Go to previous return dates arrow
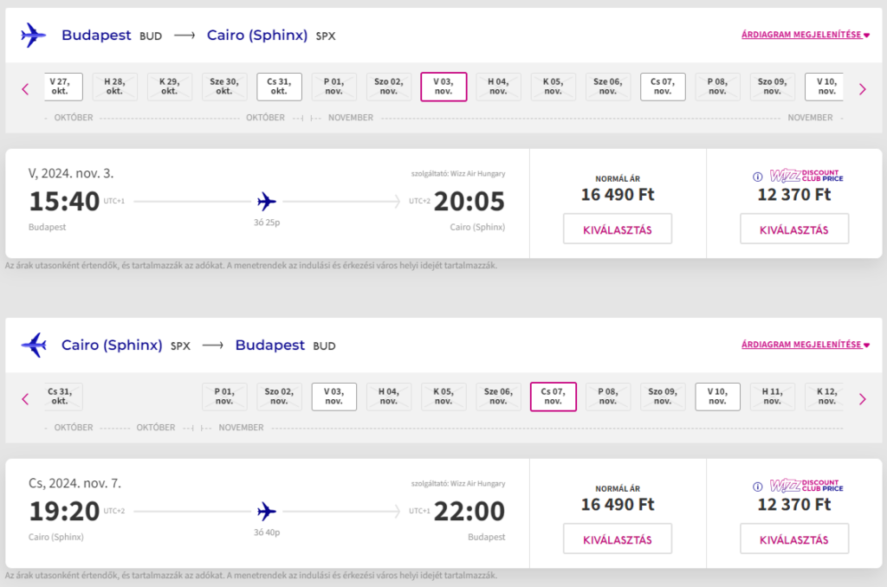Screen dimensions: 887x587 [x=25, y=398]
